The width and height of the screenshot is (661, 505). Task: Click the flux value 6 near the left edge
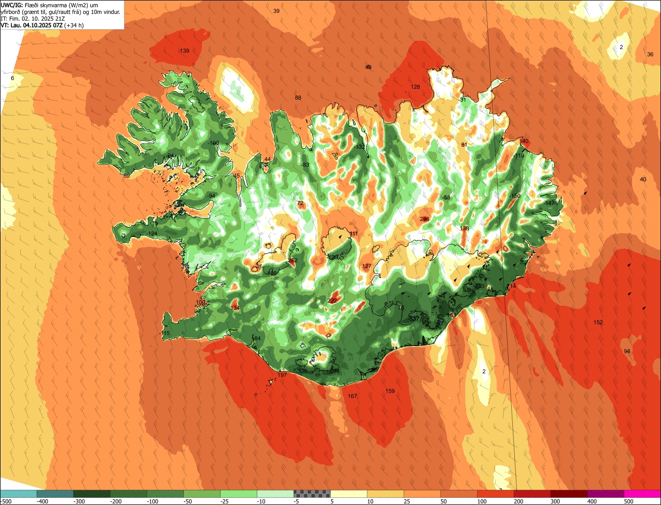coord(13,78)
